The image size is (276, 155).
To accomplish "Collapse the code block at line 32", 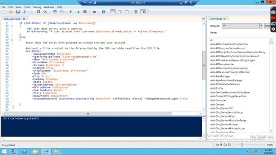I will pos(12,26).
